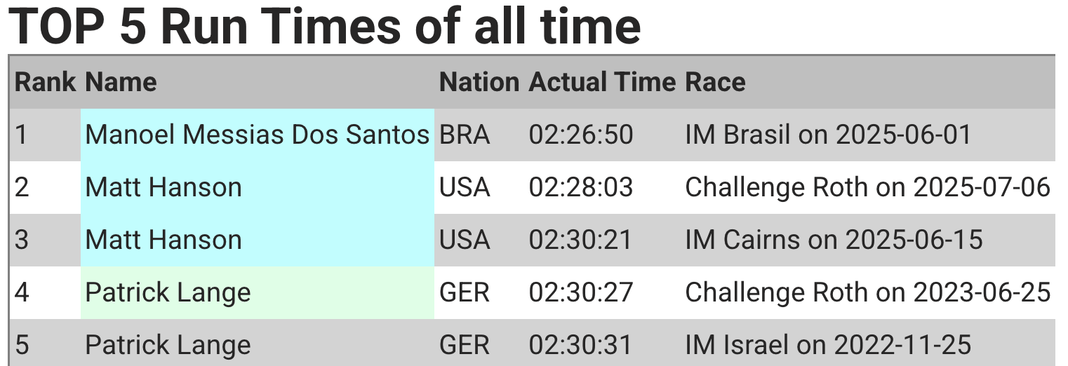Click the Nation column header

479,82
